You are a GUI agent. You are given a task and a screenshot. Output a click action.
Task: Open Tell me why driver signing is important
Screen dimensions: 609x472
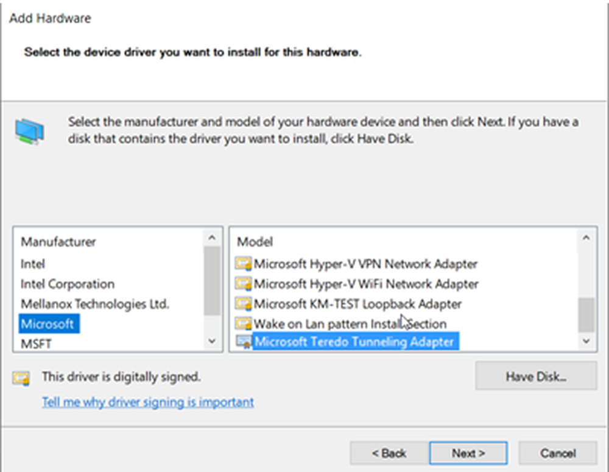tap(148, 402)
